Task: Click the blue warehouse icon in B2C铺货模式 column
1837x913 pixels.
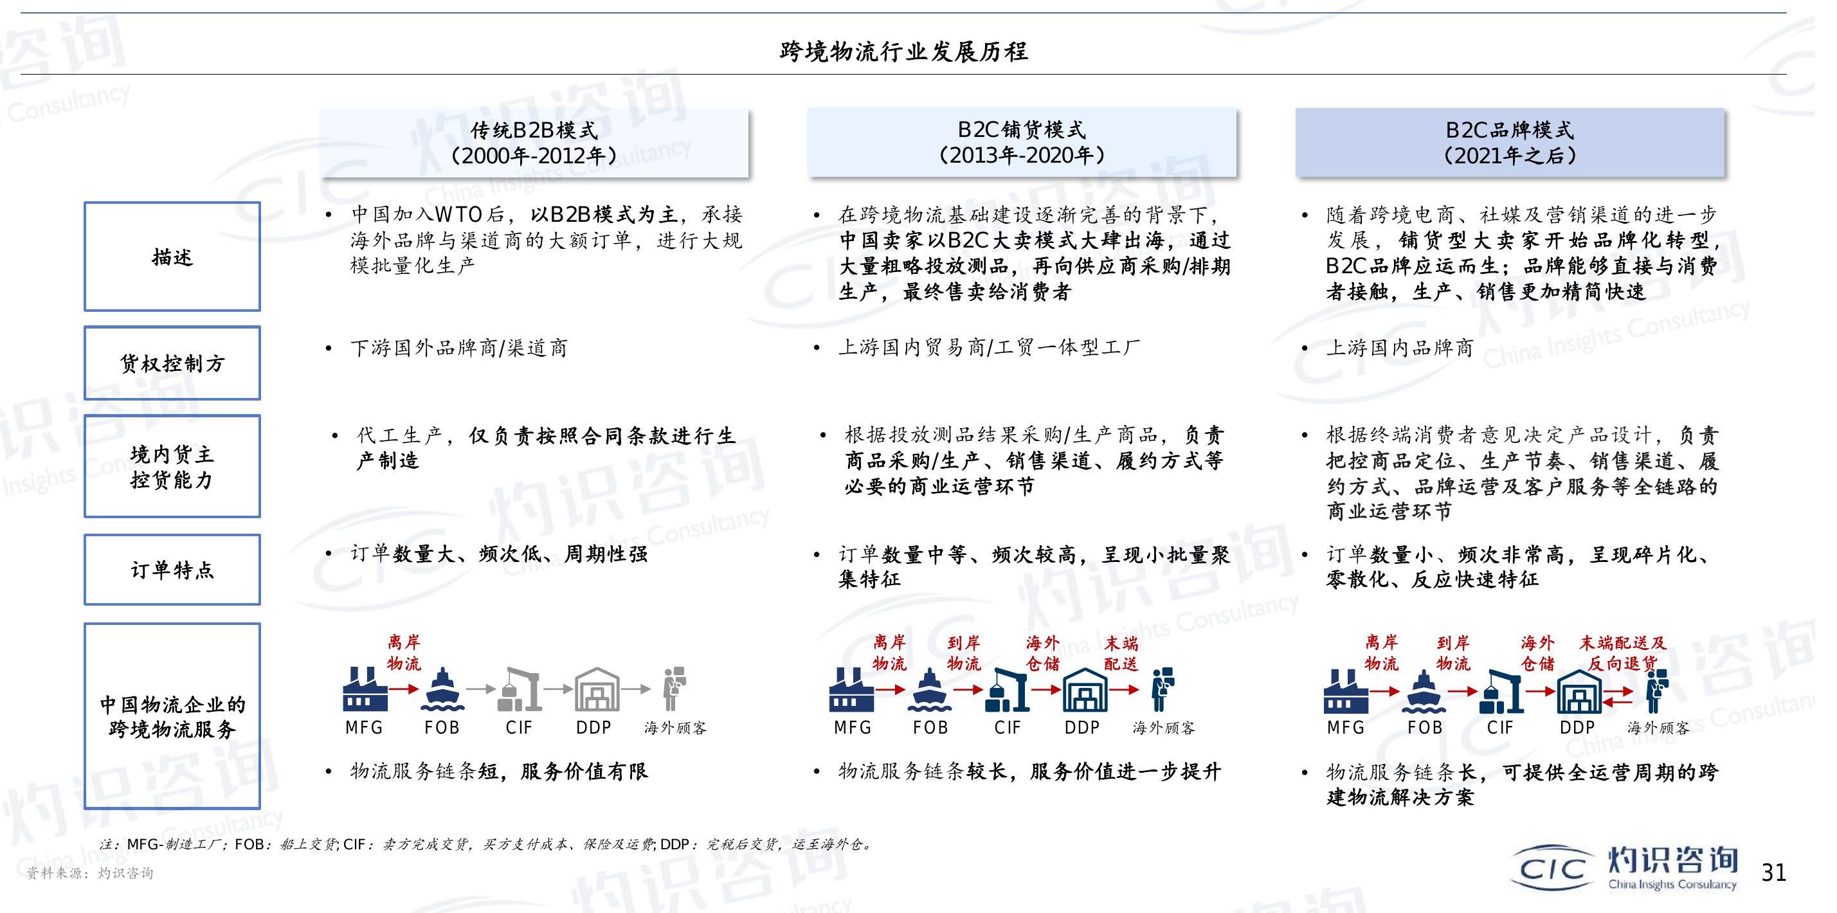Action: [1085, 689]
